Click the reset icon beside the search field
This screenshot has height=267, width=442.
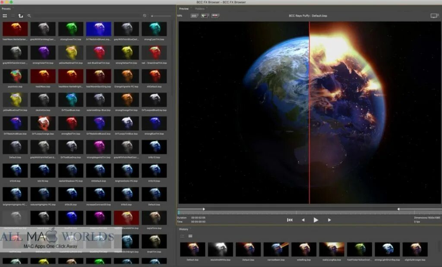pyautogui.click(x=145, y=16)
